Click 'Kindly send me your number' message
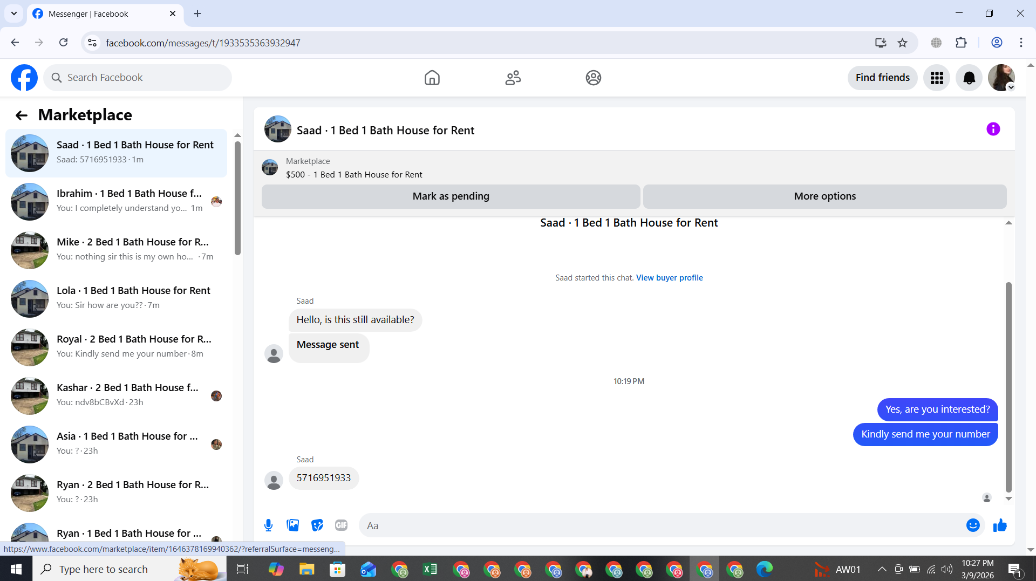The width and height of the screenshot is (1036, 581). point(925,434)
